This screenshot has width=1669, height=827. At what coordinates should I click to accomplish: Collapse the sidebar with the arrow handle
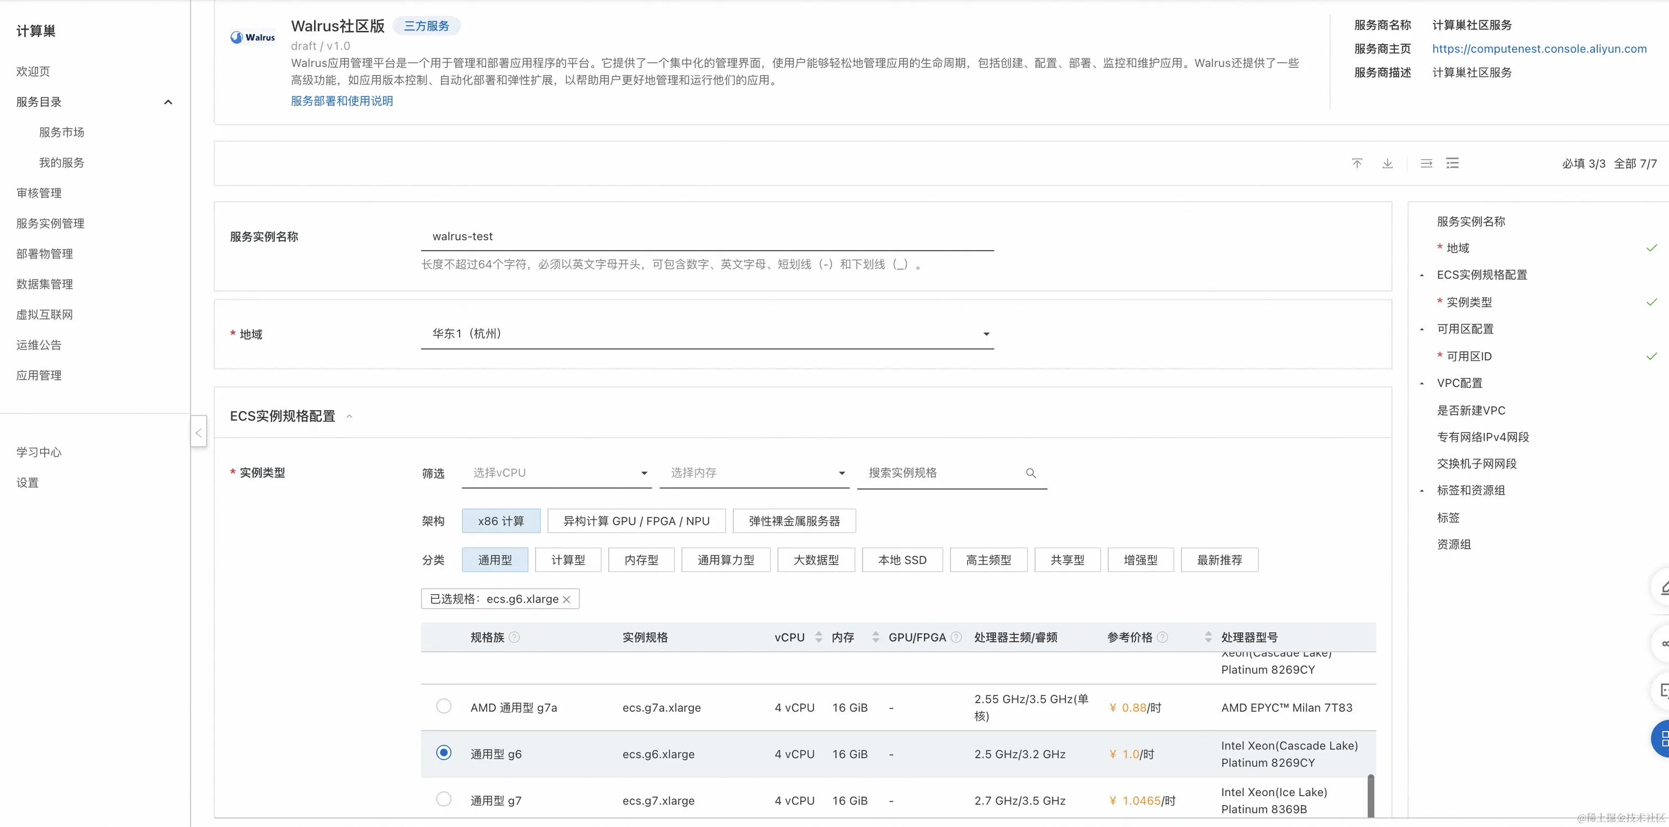pyautogui.click(x=199, y=432)
